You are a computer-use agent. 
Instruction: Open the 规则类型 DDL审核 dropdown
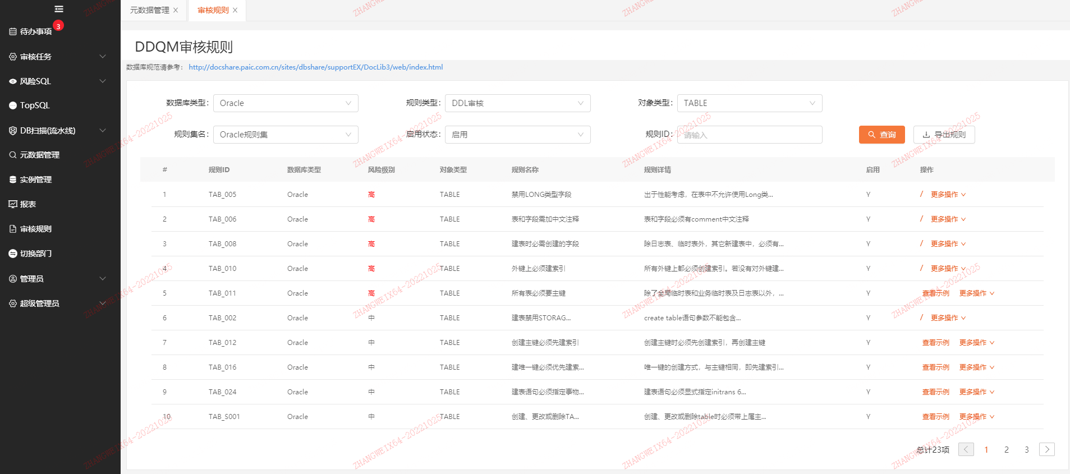(518, 103)
